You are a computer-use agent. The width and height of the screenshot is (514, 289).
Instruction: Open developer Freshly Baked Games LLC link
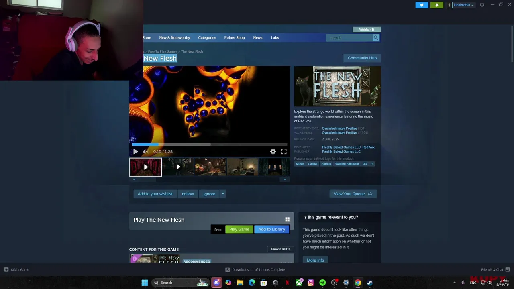coord(341,147)
